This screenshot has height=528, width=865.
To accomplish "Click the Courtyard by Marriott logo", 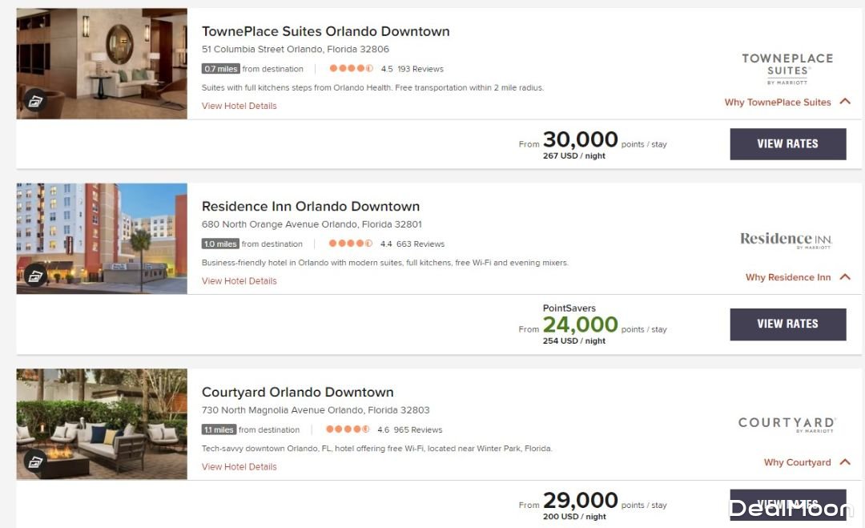I will tap(787, 424).
